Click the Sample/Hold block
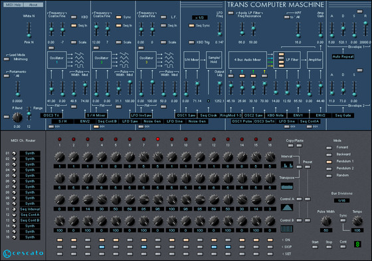This screenshot has height=261, width=372. coord(214,60)
